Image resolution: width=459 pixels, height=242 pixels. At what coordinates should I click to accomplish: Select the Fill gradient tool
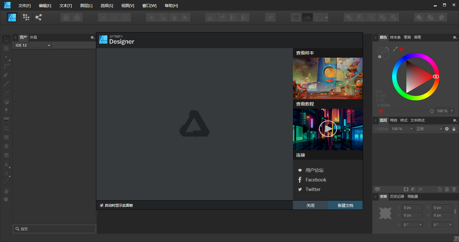(x=6, y=101)
